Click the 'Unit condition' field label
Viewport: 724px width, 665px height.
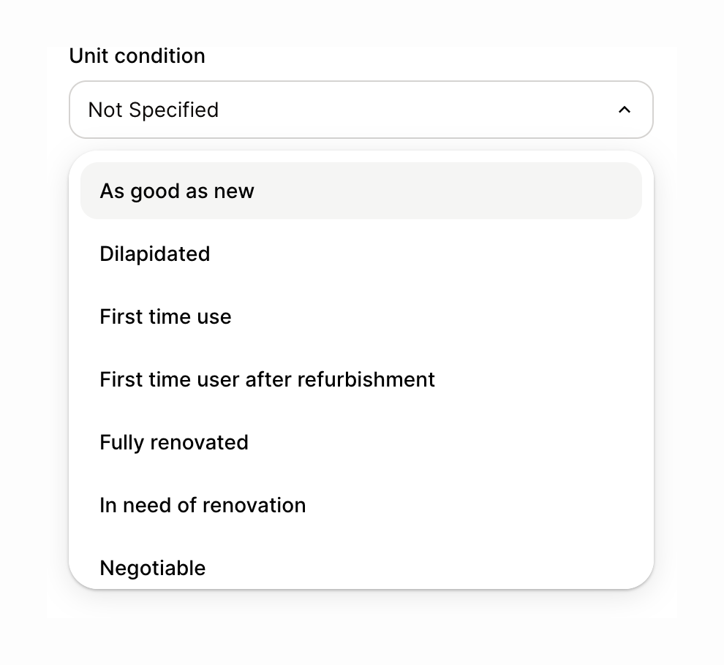137,56
